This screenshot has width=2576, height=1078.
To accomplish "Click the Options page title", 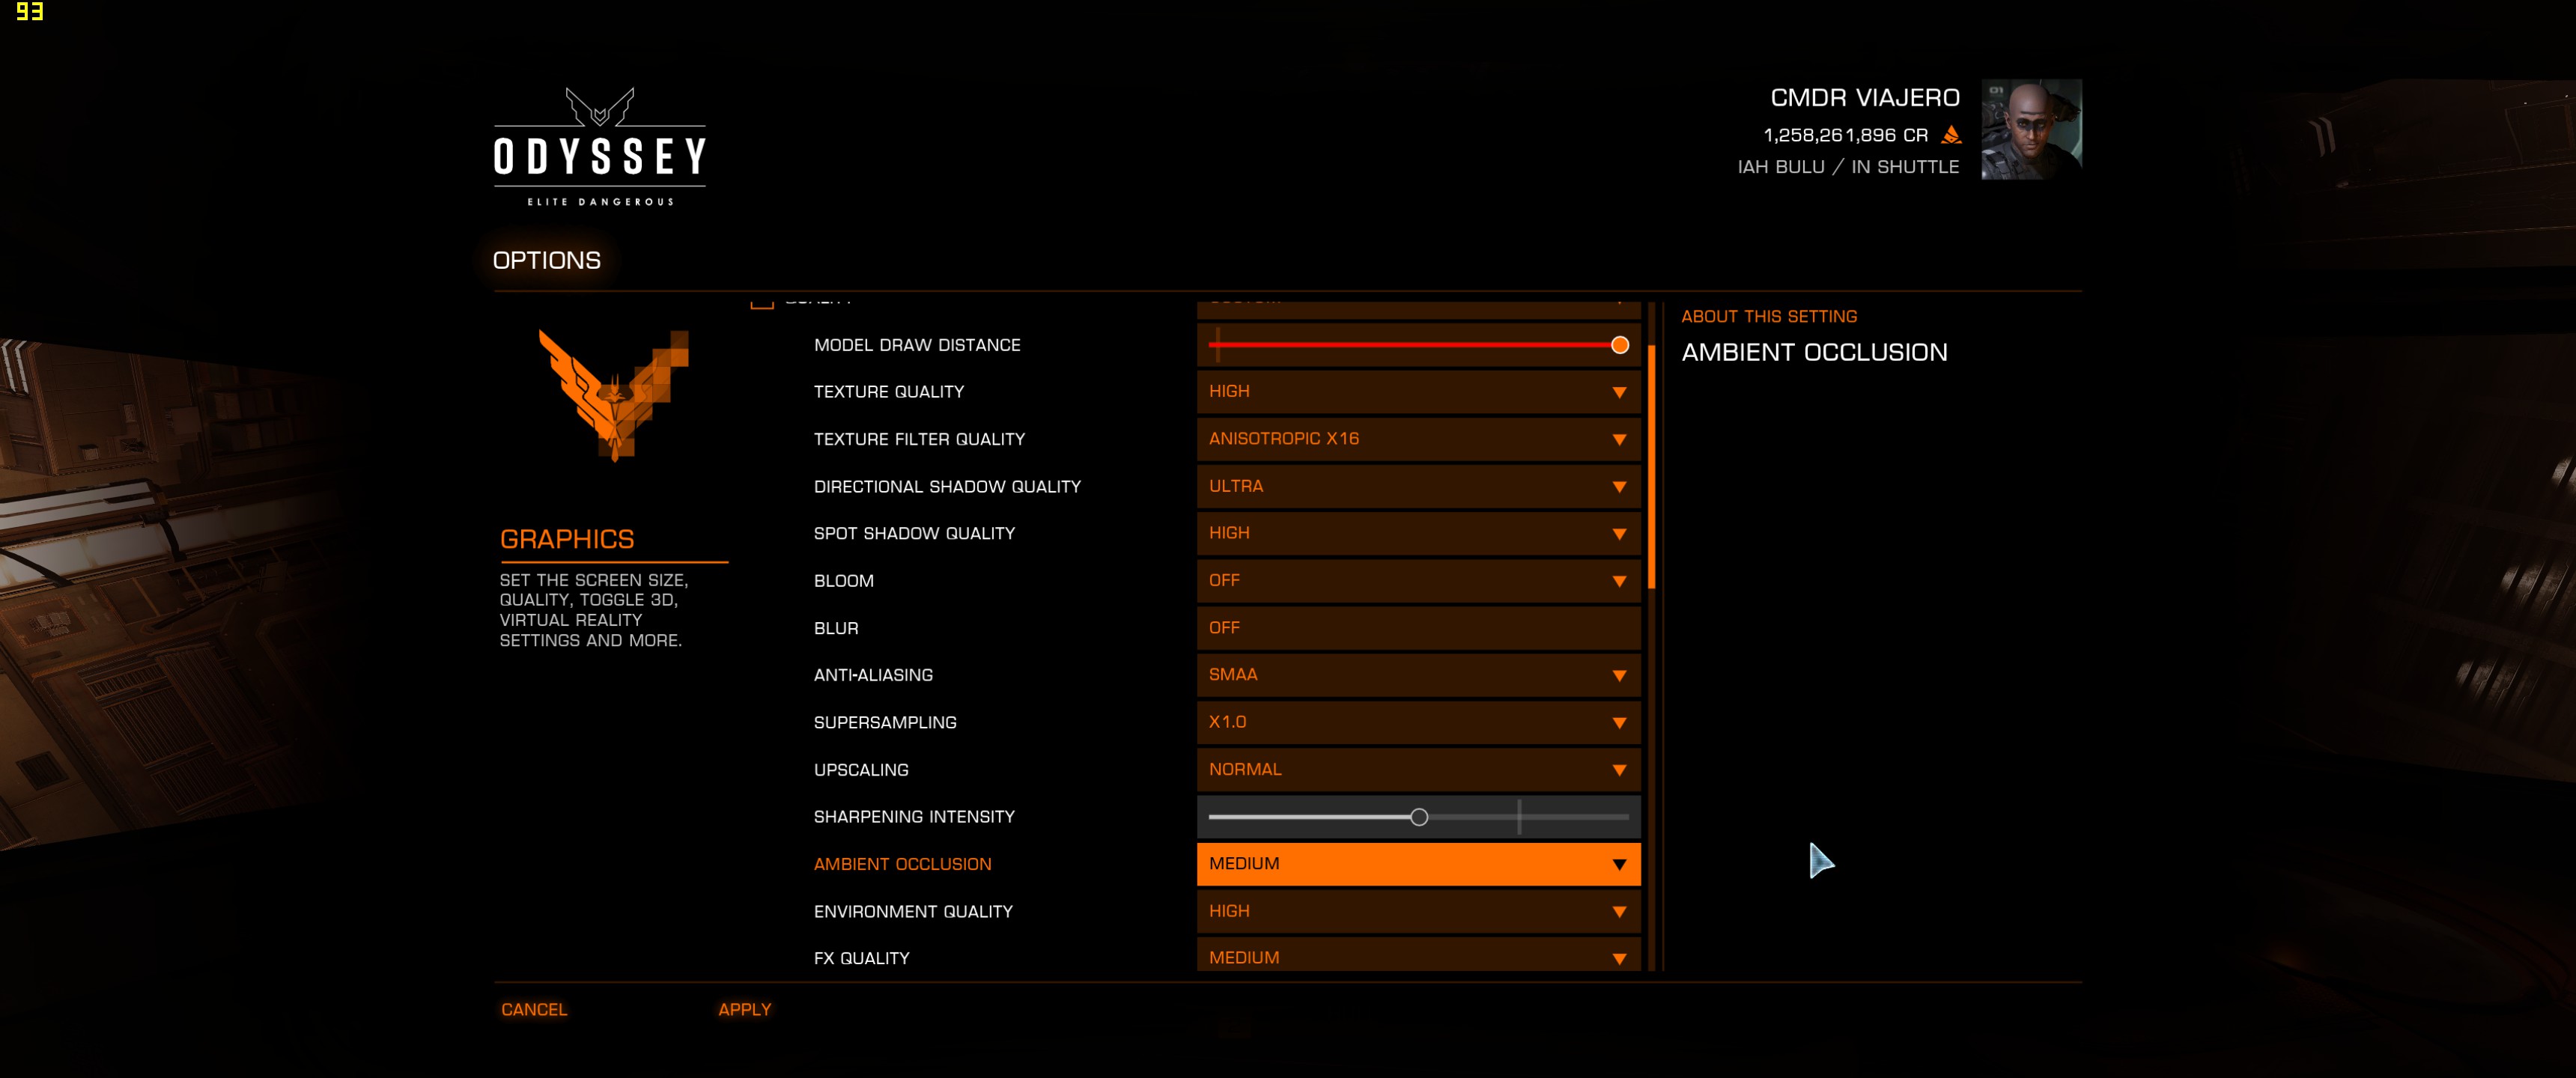I will [546, 260].
